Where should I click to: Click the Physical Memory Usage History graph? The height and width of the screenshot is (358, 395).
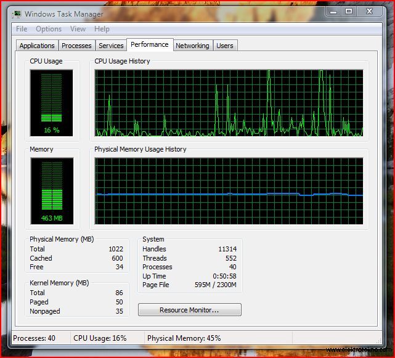click(229, 191)
